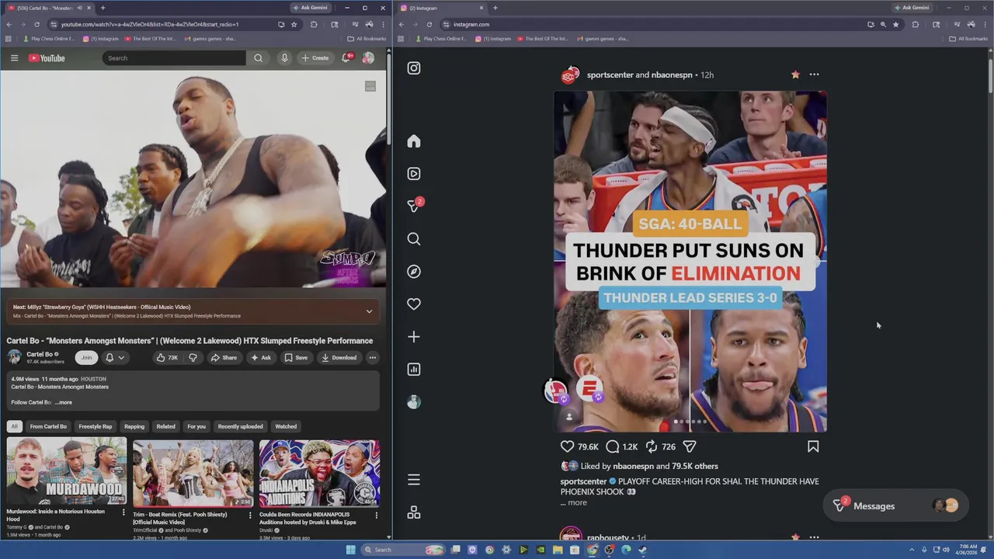Go to Instagram Home in sidebar

[x=414, y=141]
